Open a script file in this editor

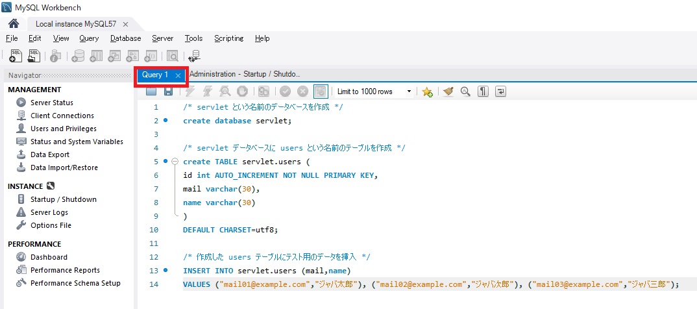click(151, 92)
